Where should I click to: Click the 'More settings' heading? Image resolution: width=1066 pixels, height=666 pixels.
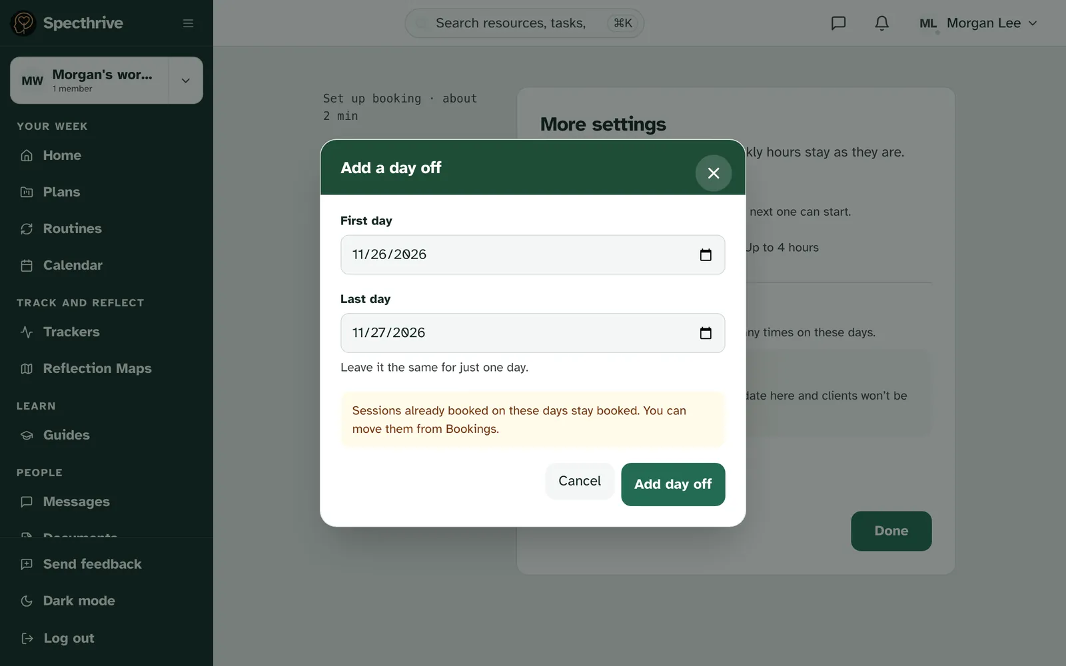click(603, 125)
